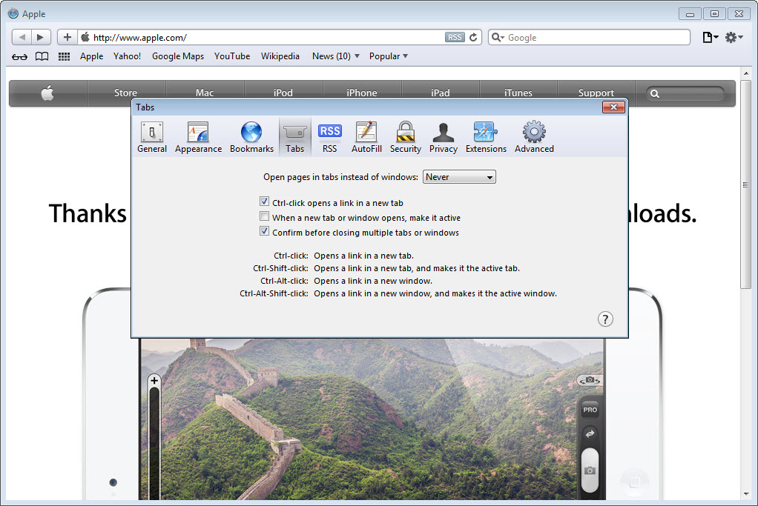Open Privacy preferences pane
The width and height of the screenshot is (758, 506).
pyautogui.click(x=444, y=137)
